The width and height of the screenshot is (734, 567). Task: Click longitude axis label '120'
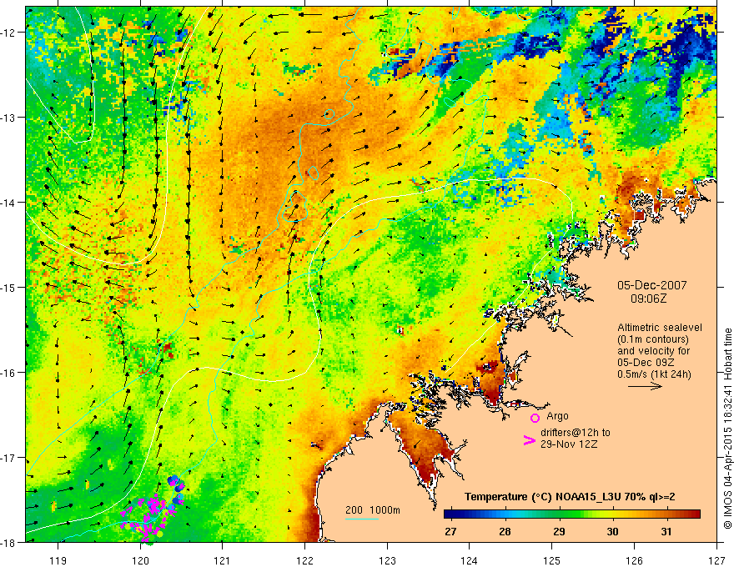(140, 560)
